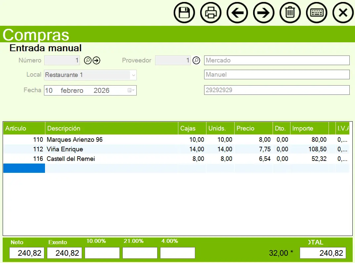
Task: Click the Mercado supplier name field
Action: [x=277, y=60]
